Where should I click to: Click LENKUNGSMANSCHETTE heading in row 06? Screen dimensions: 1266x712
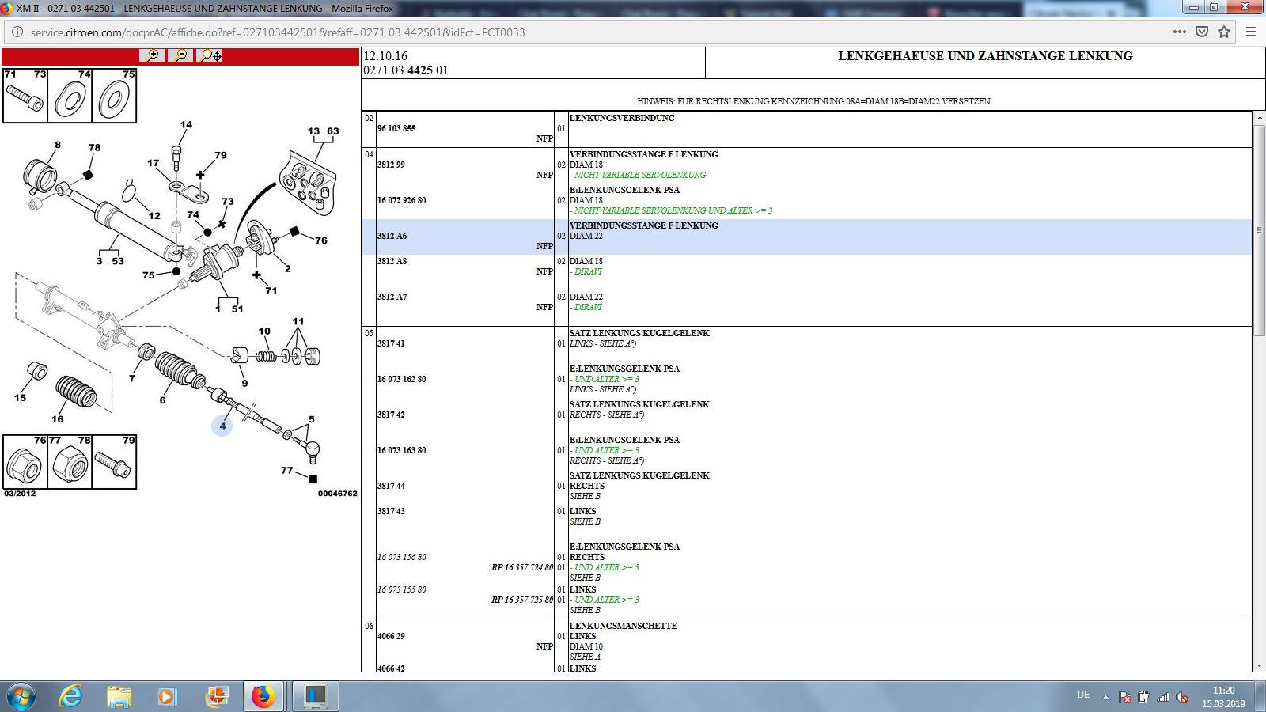623,626
